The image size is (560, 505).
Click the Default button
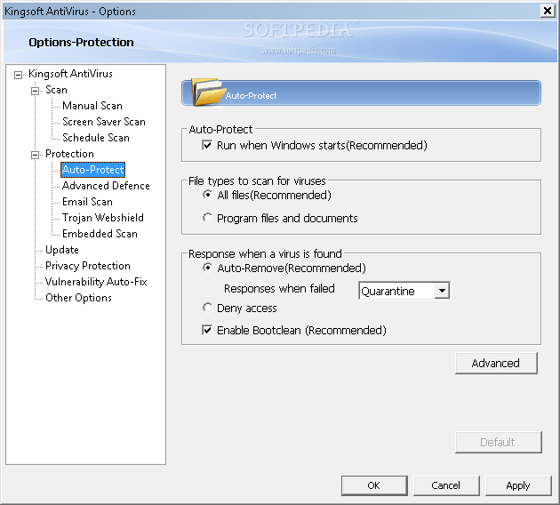coord(498,443)
